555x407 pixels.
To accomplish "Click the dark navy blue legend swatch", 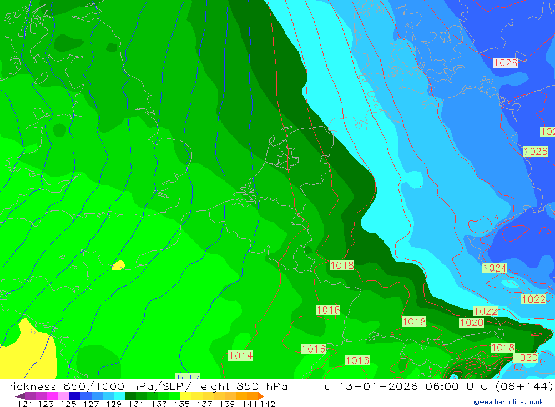I will pos(75,396).
